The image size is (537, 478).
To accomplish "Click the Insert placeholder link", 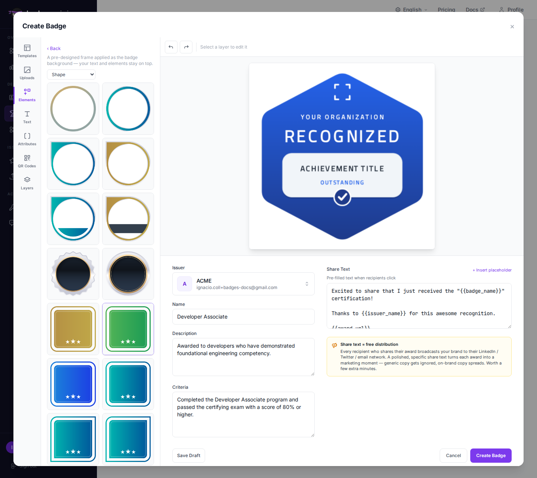I will click(x=492, y=270).
